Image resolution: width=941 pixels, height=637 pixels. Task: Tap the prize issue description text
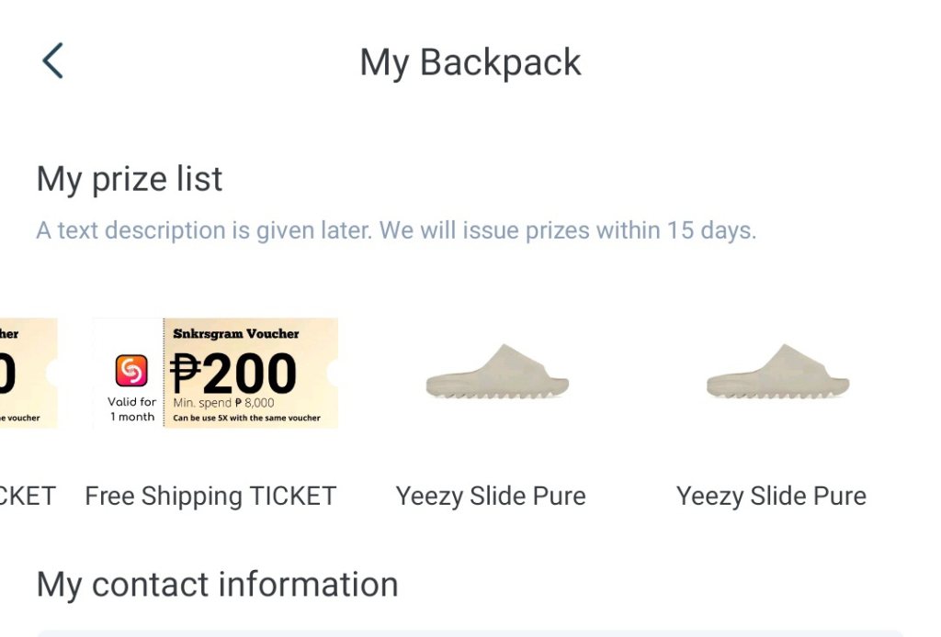click(396, 230)
